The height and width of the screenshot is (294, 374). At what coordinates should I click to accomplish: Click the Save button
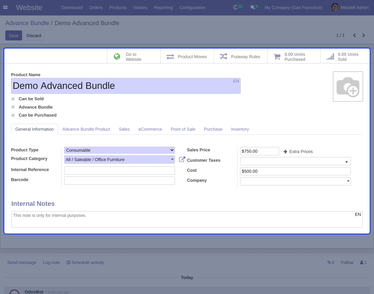pyautogui.click(x=14, y=35)
